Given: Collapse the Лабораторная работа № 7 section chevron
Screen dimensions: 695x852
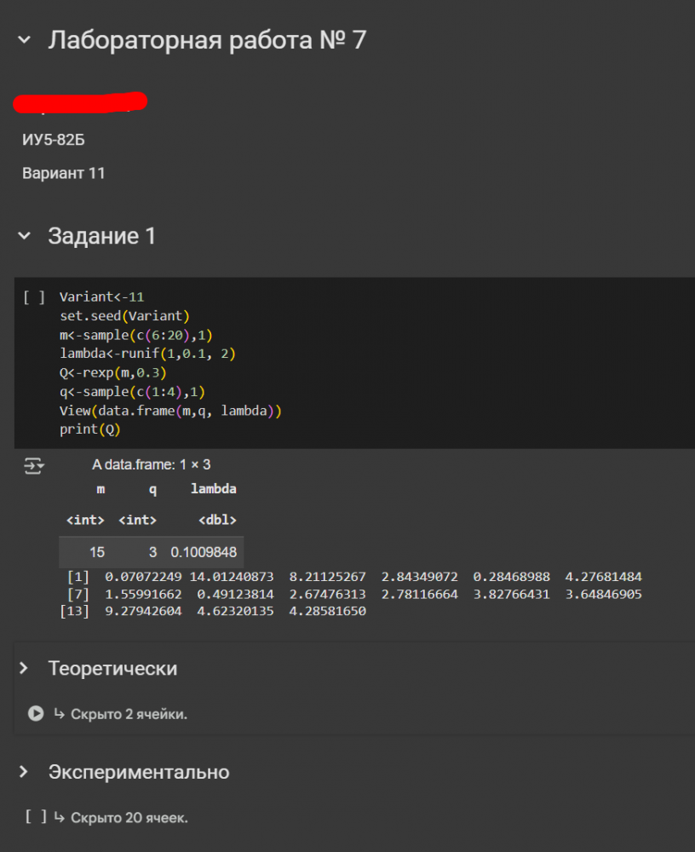Looking at the screenshot, I should coord(24,40).
